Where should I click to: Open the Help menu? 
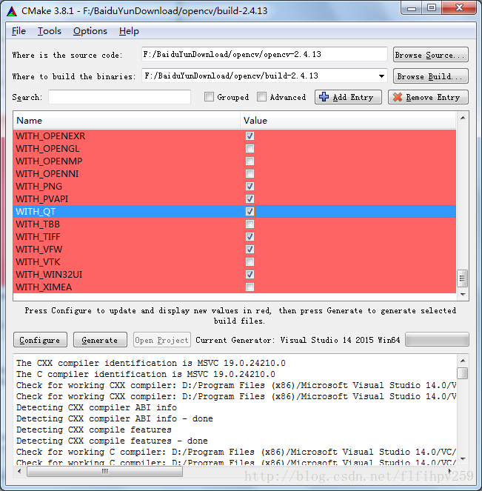pos(129,31)
